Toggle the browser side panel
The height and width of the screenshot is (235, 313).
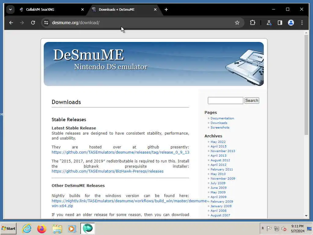coord(280,23)
